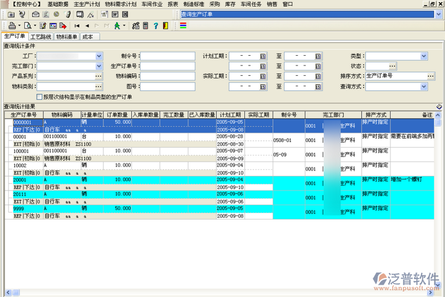The image size is (445, 297).
Task: Click the yellow exit door icon
Action: [165, 26]
